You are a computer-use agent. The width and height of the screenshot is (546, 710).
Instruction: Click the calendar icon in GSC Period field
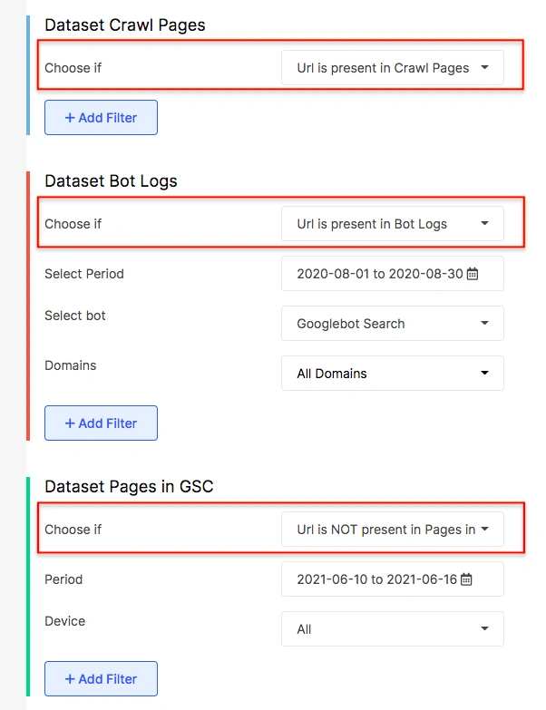466,579
